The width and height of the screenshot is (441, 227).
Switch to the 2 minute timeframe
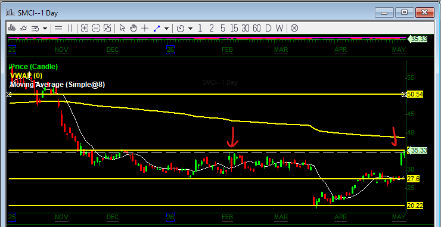[212, 28]
